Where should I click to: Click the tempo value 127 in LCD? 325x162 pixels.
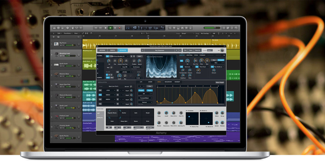pos(150,28)
